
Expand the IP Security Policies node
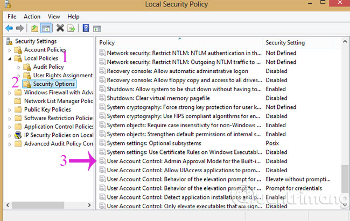coord(10,136)
